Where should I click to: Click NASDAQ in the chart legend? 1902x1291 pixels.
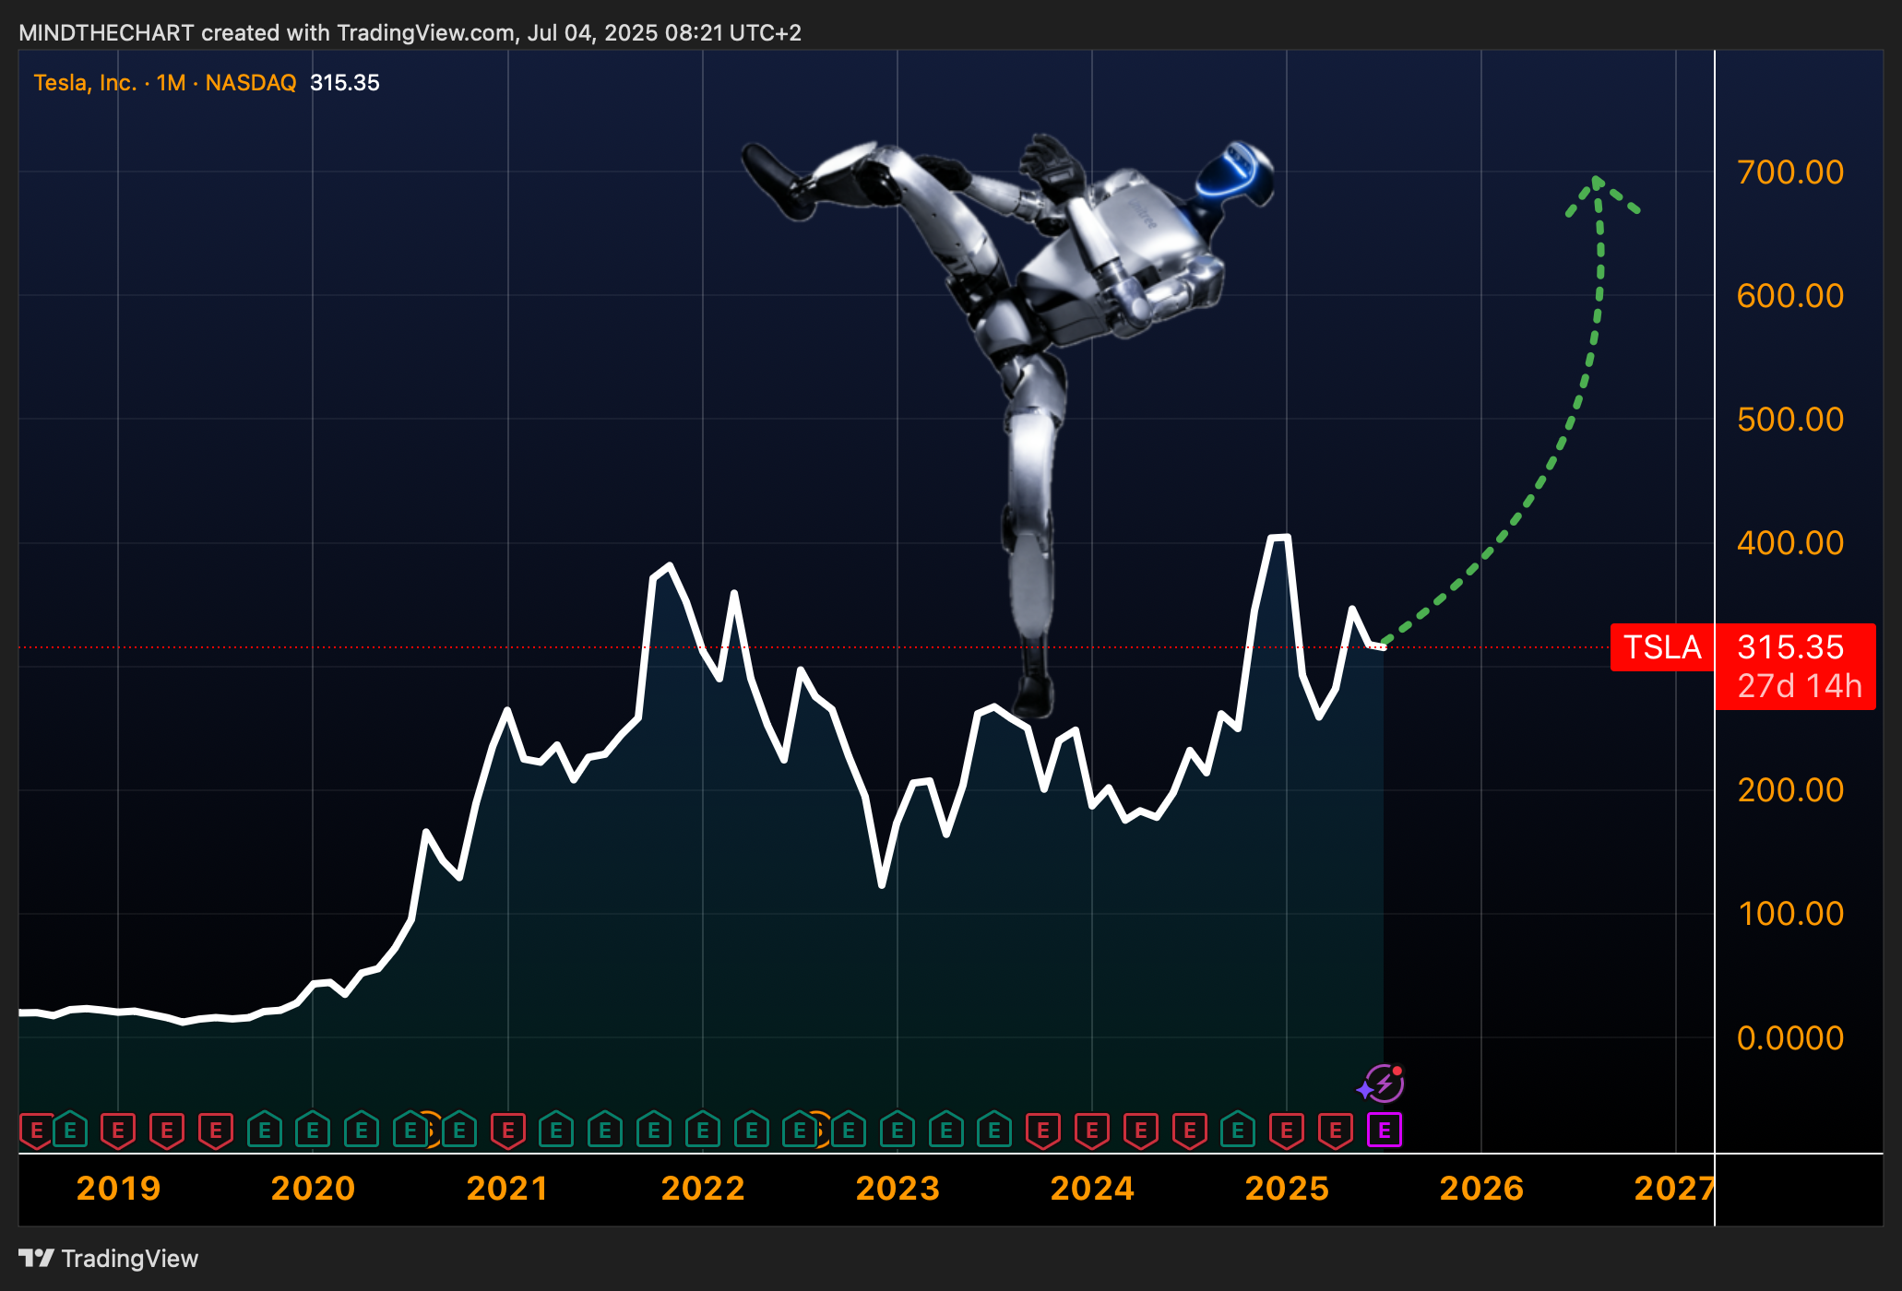pyautogui.click(x=251, y=83)
